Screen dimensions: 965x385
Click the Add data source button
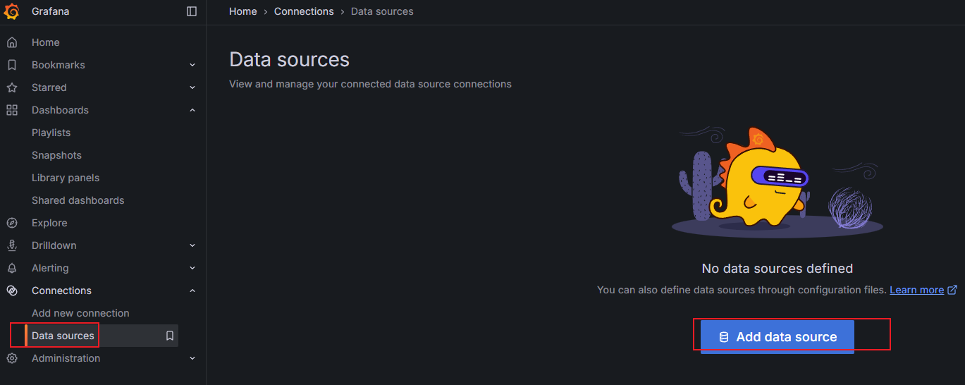[x=777, y=337]
